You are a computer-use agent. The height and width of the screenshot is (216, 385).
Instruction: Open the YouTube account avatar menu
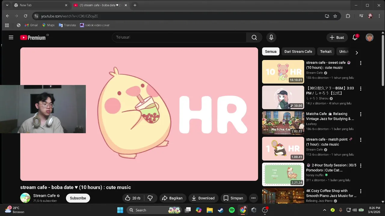[x=369, y=37]
